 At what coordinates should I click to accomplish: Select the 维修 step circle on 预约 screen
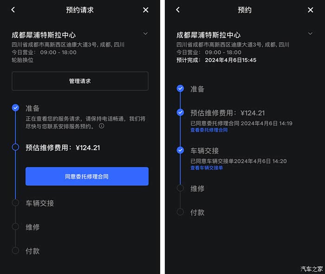pos(180,188)
